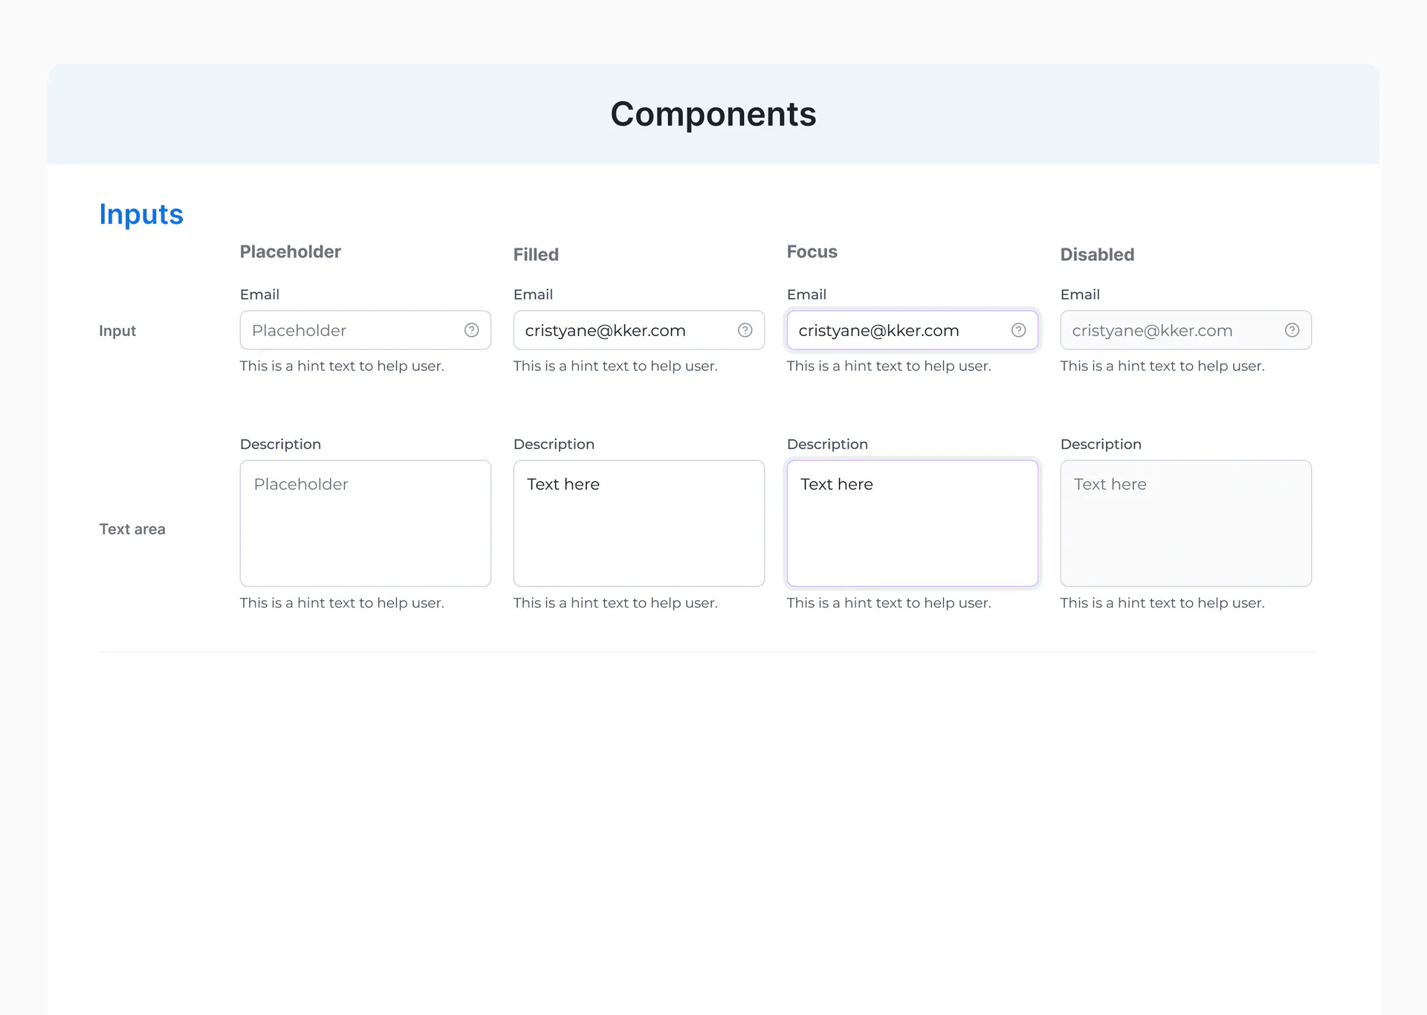Click the Input row label
The width and height of the screenshot is (1427, 1015).
coord(117,331)
